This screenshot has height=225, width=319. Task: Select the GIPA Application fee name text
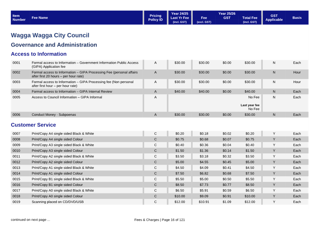[x=85, y=65]
